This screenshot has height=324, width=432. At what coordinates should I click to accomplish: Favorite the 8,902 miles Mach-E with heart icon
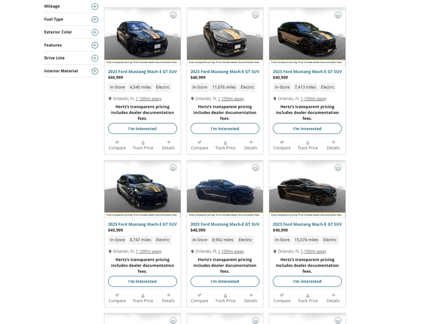click(x=256, y=168)
